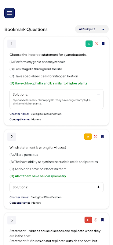Screen dimensions: 113x245
Task: Click the question number 2 badge
Action: 12,137
